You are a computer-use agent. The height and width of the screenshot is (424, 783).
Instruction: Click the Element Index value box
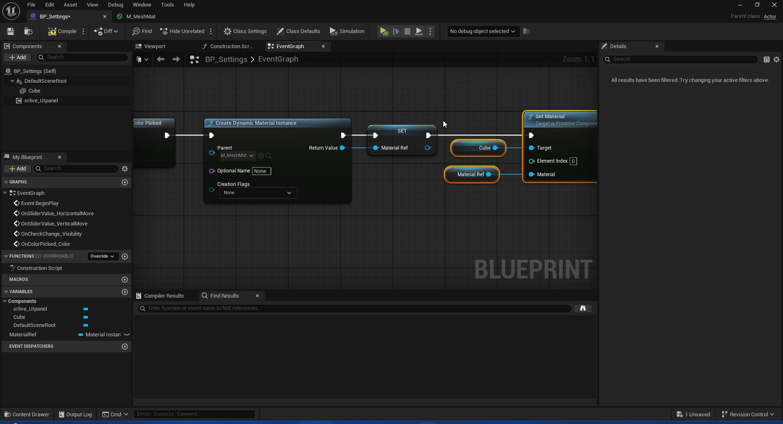(x=573, y=161)
